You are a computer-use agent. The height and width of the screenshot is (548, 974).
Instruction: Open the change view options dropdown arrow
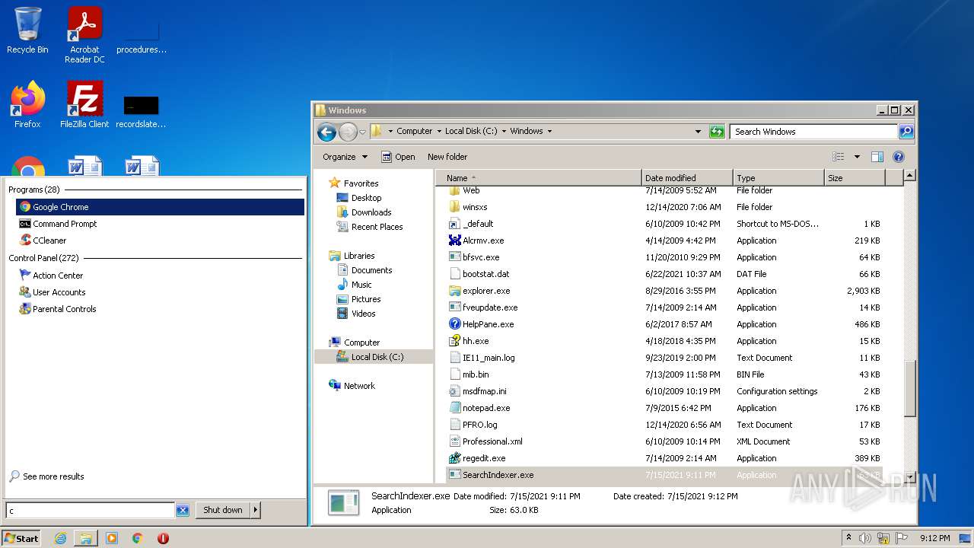857,157
